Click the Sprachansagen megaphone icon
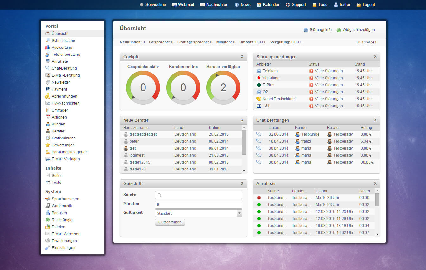The height and width of the screenshot is (270, 426). tap(48, 199)
